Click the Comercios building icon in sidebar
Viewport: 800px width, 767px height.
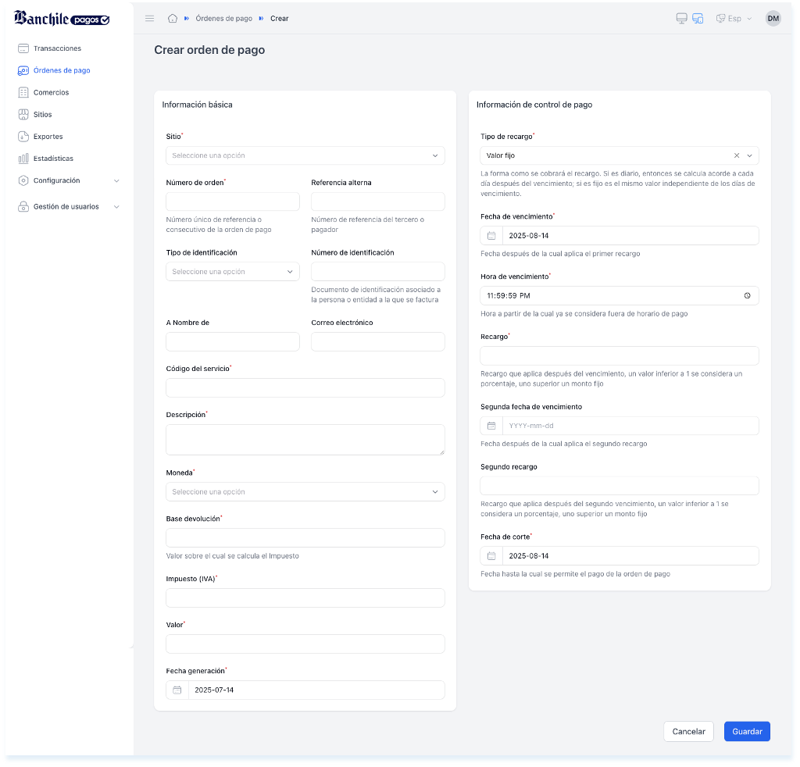pos(23,92)
